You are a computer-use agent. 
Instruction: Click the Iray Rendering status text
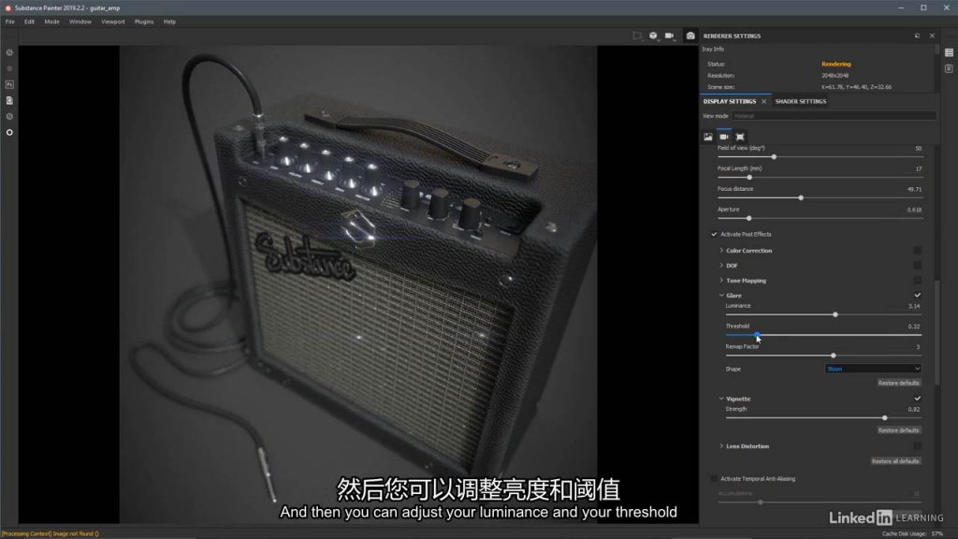click(835, 65)
